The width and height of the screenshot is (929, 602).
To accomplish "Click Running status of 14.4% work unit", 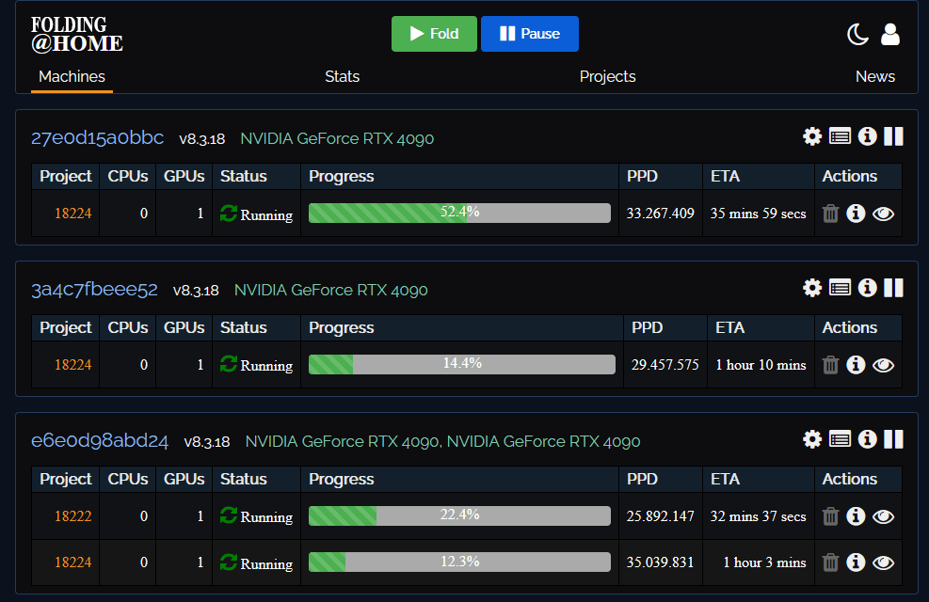I will (257, 365).
